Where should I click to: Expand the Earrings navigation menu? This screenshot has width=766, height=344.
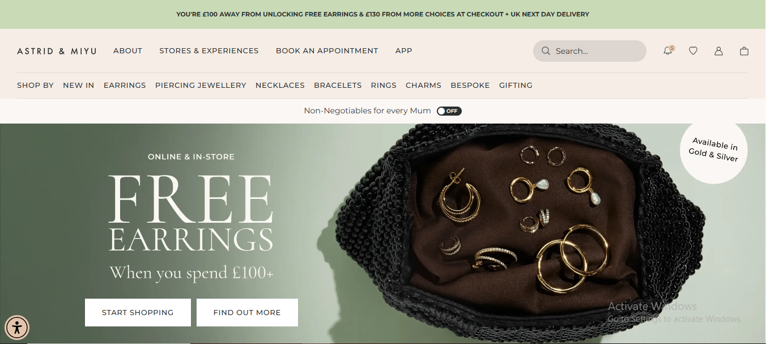tap(125, 86)
